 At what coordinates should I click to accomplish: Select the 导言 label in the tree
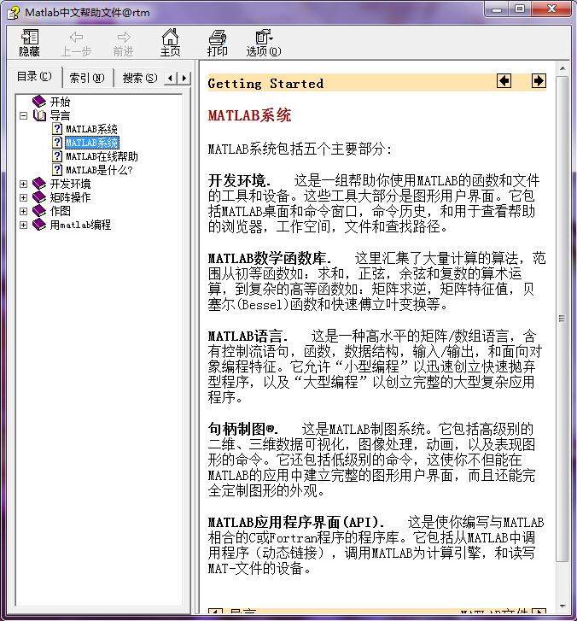point(60,115)
